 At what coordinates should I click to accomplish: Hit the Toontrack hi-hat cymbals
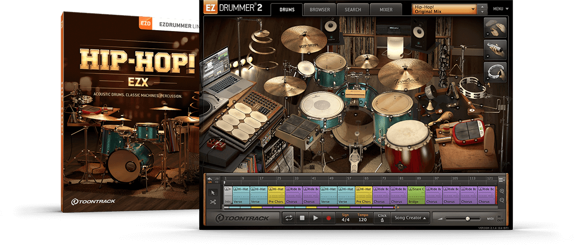coord(285,86)
